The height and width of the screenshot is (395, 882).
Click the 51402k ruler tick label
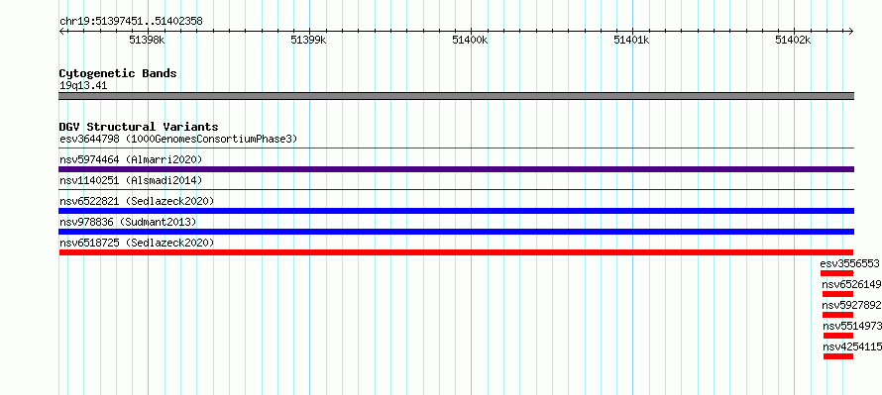click(x=793, y=40)
